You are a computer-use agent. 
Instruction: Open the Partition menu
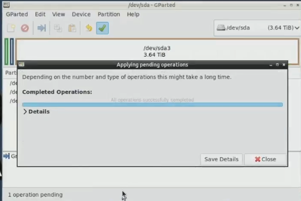pyautogui.click(x=109, y=14)
